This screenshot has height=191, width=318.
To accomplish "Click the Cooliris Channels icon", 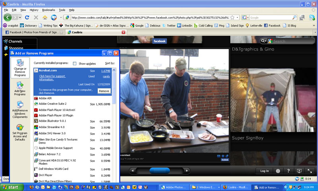I will point(6,41).
